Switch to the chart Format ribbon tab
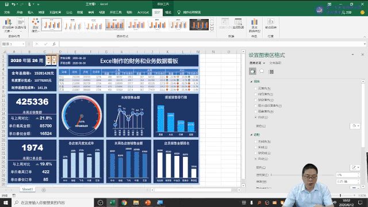The width and height of the screenshot is (368, 207). (x=168, y=12)
